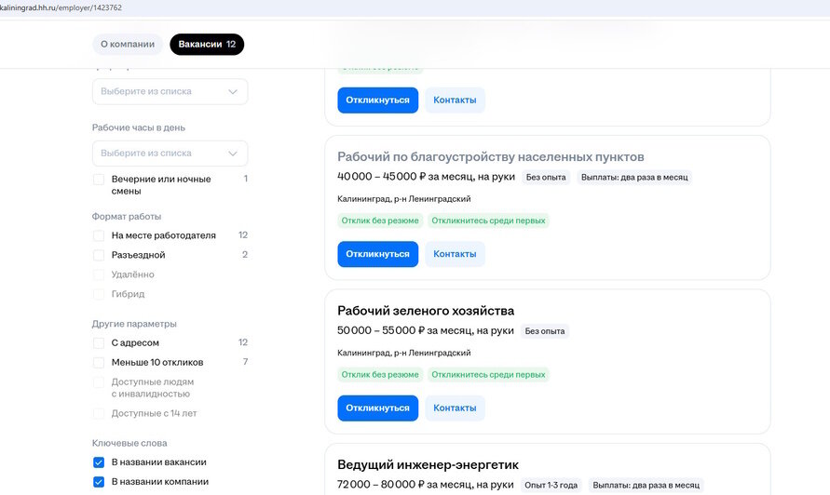Image resolution: width=830 pixels, height=495 pixels.
Task: Show Контакты for Рабочий по благоустройству
Action: click(x=455, y=254)
